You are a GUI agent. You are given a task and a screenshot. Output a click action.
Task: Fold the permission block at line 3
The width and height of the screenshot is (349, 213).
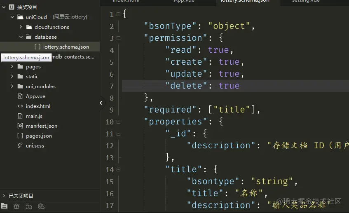click(x=118, y=38)
